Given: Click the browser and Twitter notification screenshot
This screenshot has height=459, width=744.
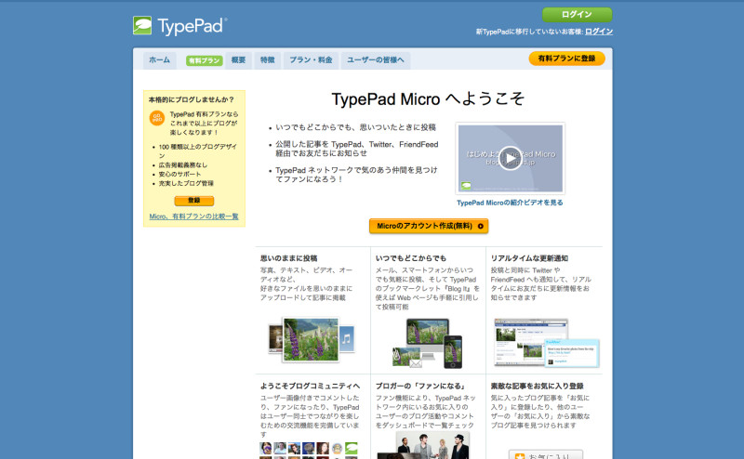Looking at the screenshot, I should pyautogui.click(x=546, y=343).
